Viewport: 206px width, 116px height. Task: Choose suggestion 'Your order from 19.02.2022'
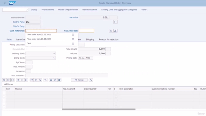click(39, 39)
